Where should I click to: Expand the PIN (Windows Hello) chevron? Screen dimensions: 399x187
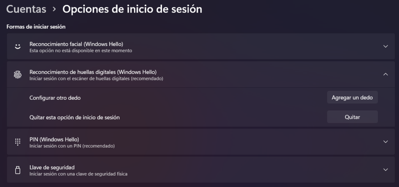(385, 142)
